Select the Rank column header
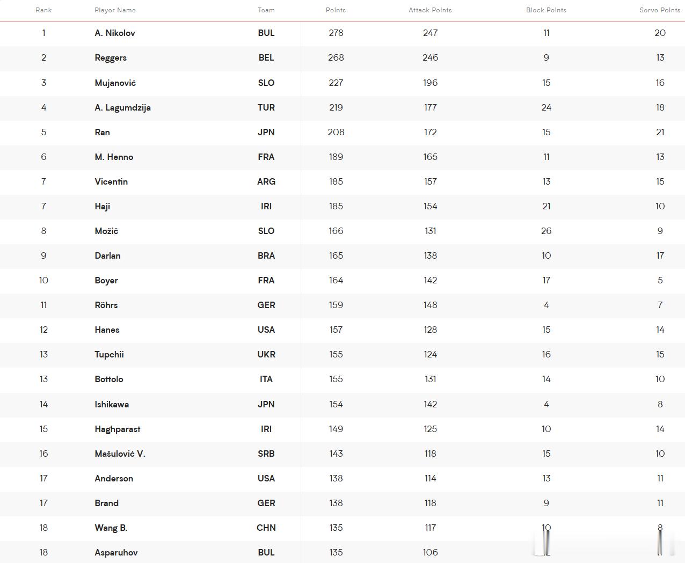The width and height of the screenshot is (685, 563). point(43,10)
